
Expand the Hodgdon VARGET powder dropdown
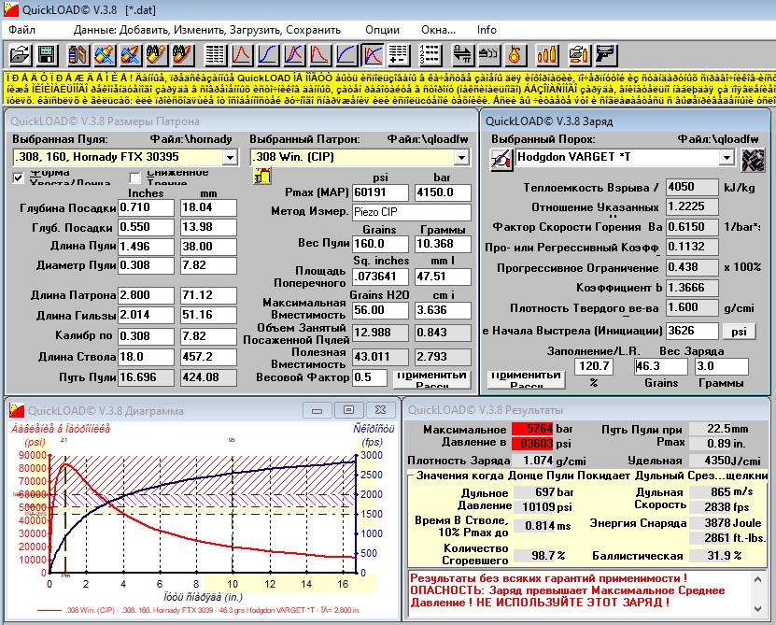tap(726, 158)
